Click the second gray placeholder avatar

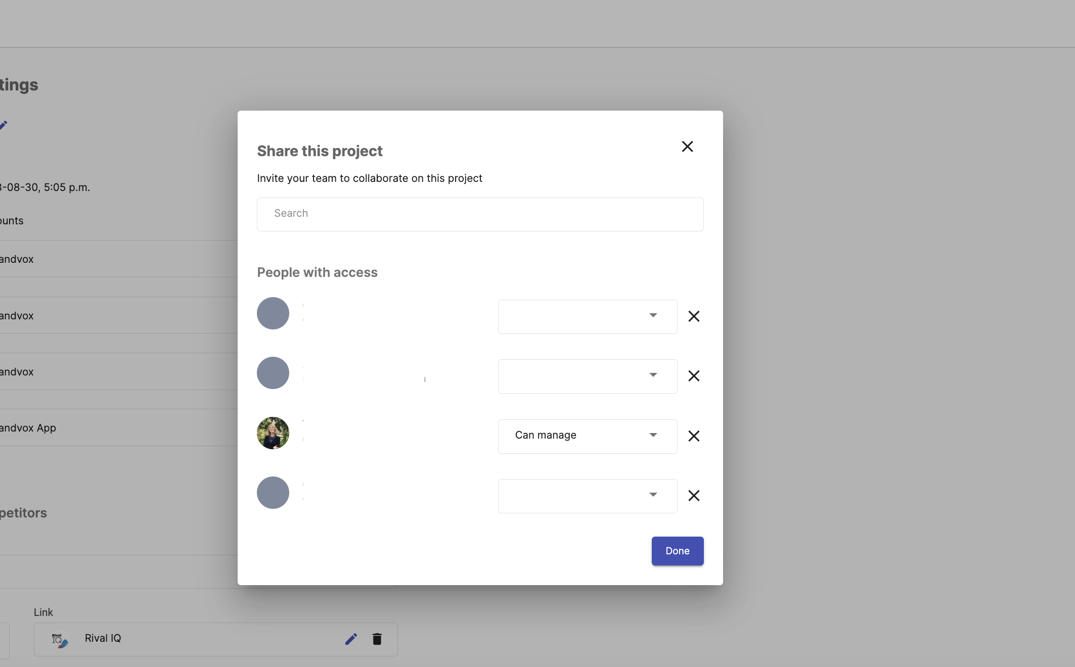[x=273, y=373]
